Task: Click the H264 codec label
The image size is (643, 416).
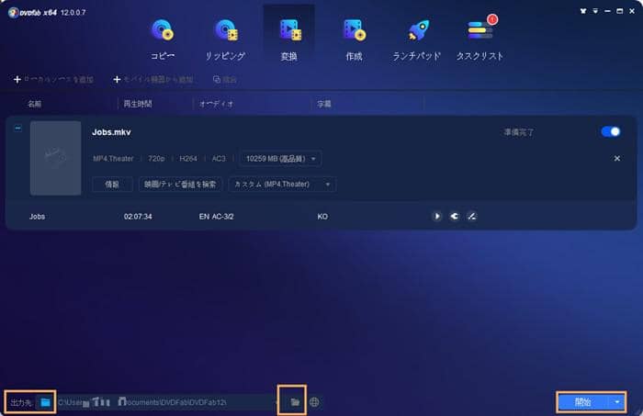Action: 188,159
